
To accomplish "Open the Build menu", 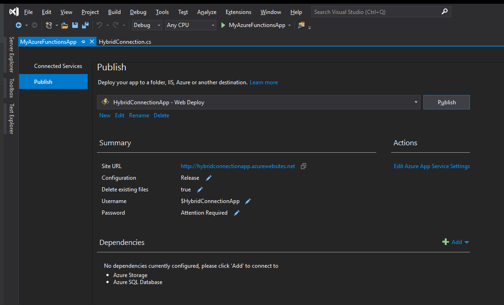I will 114,12.
